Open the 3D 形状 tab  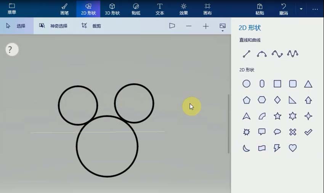coord(112,9)
